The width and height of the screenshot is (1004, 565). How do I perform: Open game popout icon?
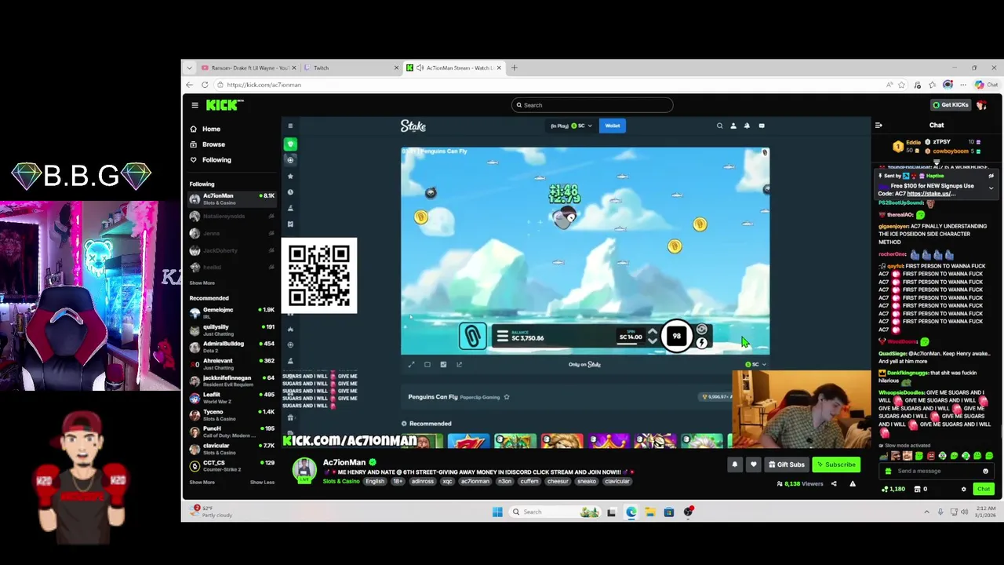pyautogui.click(x=459, y=364)
